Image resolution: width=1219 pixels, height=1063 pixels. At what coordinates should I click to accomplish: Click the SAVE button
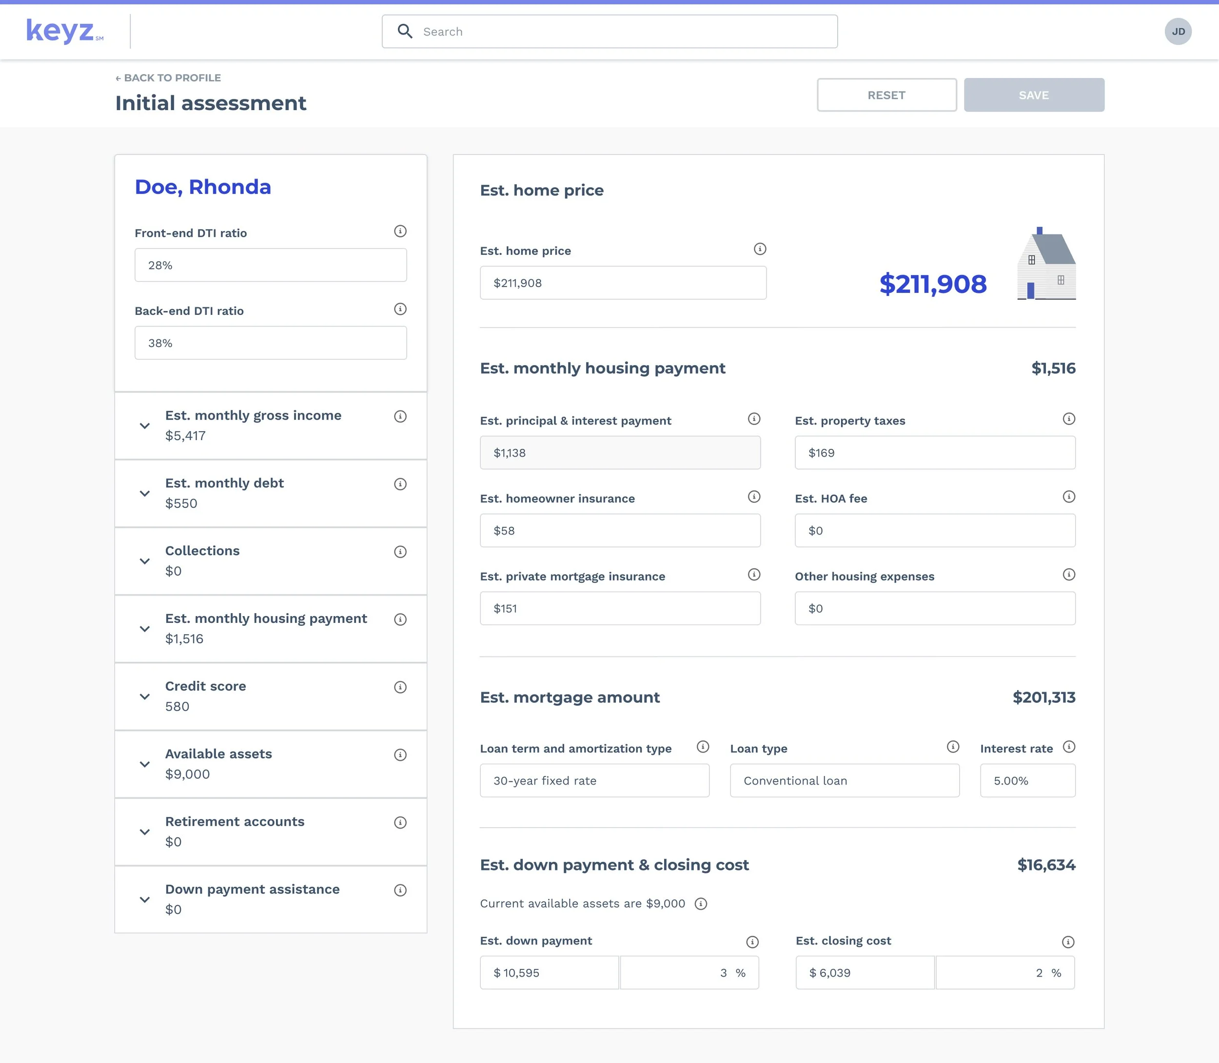pyautogui.click(x=1033, y=95)
